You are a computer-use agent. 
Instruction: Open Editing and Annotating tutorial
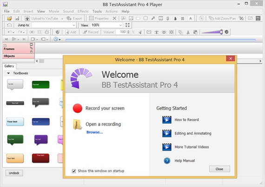[x=187, y=133]
